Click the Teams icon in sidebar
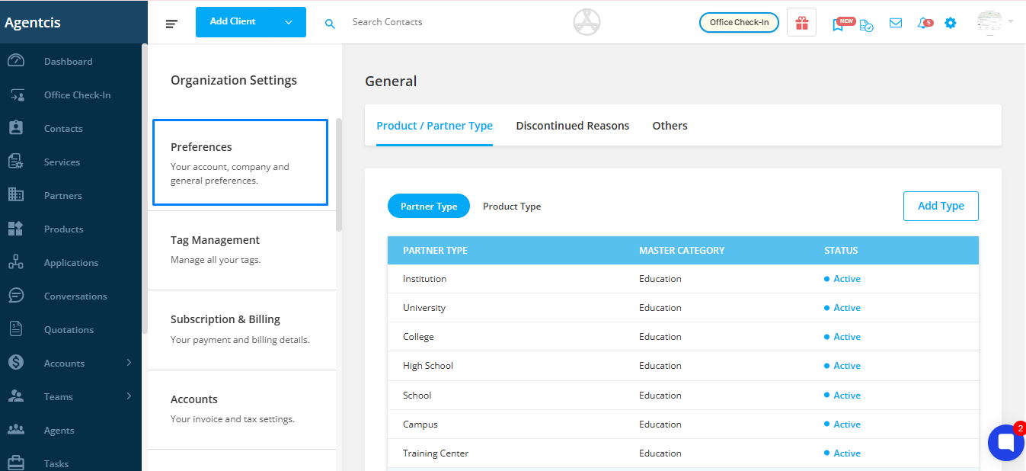 point(16,396)
